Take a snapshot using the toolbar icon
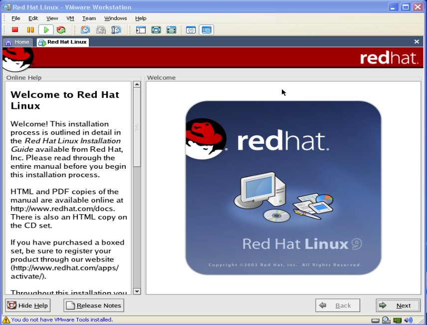Image resolution: width=427 pixels, height=325 pixels. 85,30
